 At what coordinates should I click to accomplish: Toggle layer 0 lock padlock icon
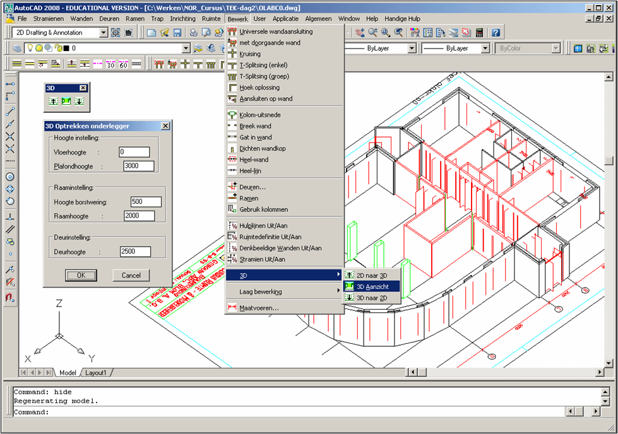click(x=58, y=48)
